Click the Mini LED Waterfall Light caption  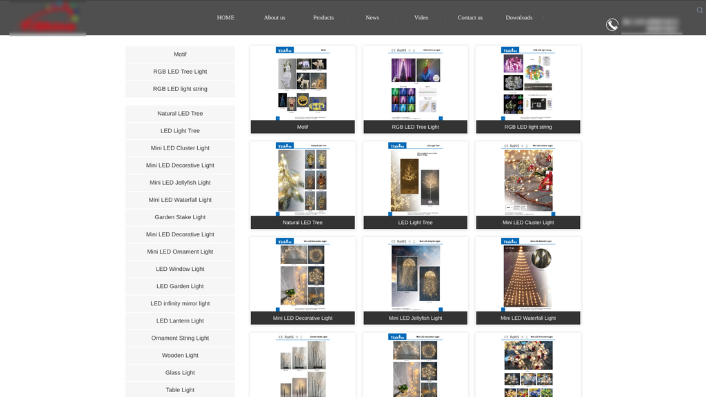point(528,318)
